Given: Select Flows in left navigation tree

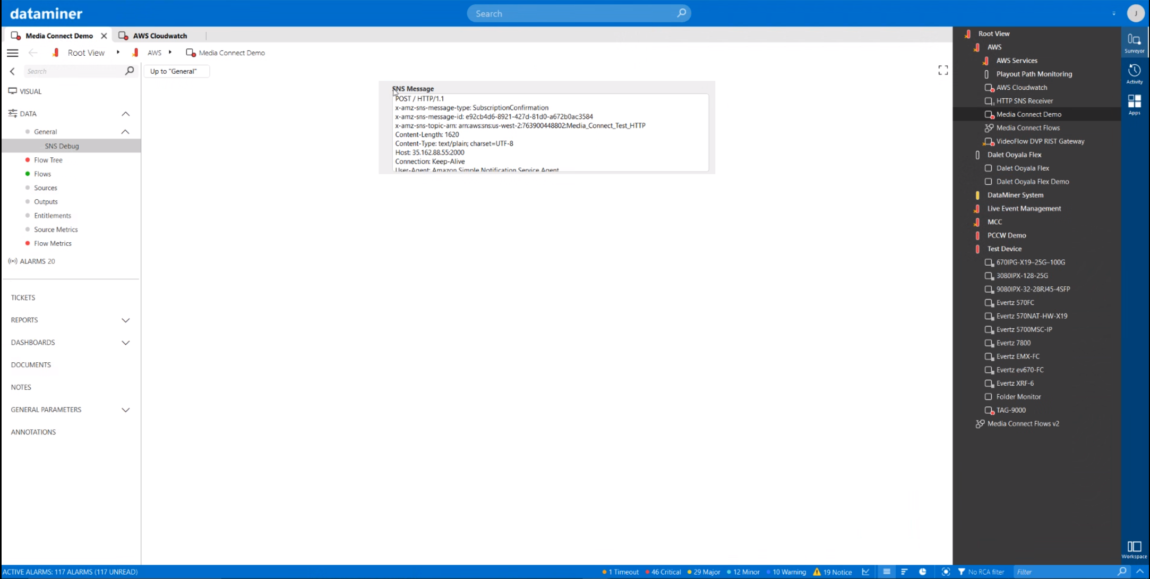Looking at the screenshot, I should point(43,174).
